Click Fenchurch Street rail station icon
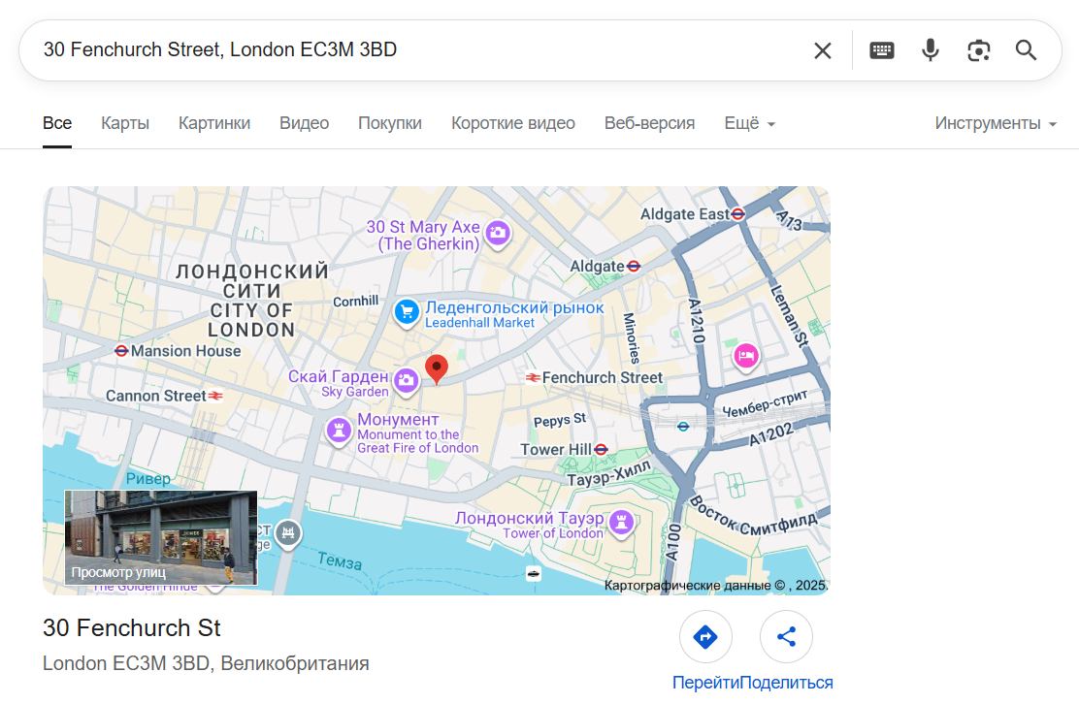The height and width of the screenshot is (704, 1079). 533,377
